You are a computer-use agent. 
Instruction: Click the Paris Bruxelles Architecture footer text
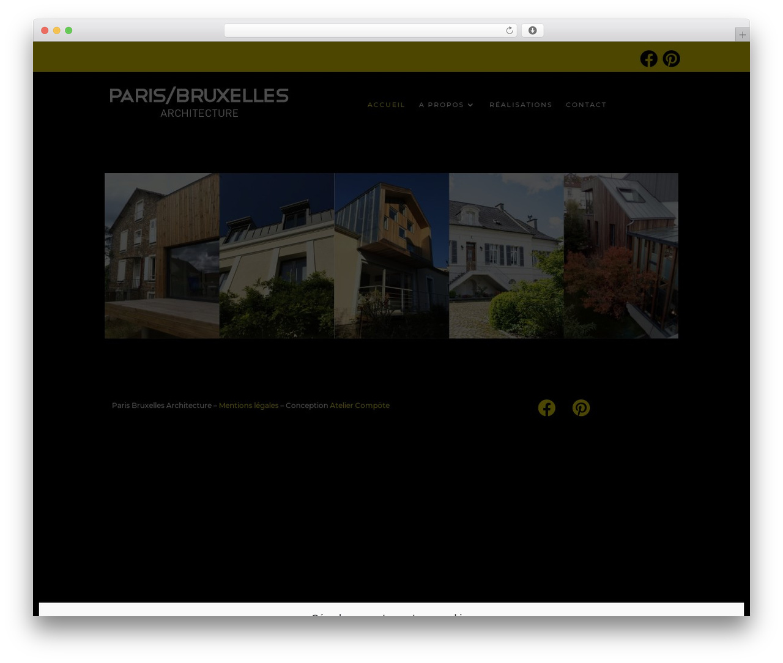point(161,406)
